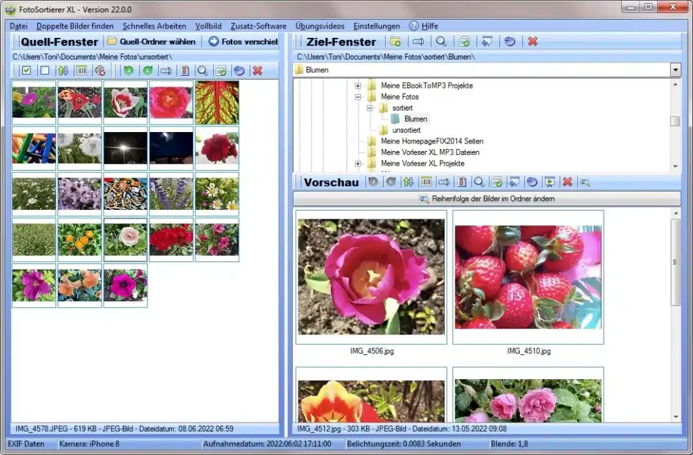Viewport: 693px width, 455px height.
Task: Click rename icon in Quell-Fenster toolbar
Action: (x=166, y=70)
